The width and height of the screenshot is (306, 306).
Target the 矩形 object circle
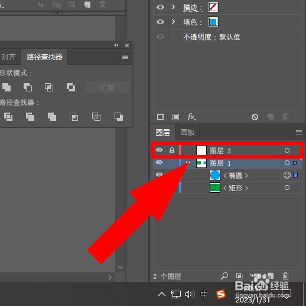tap(287, 187)
